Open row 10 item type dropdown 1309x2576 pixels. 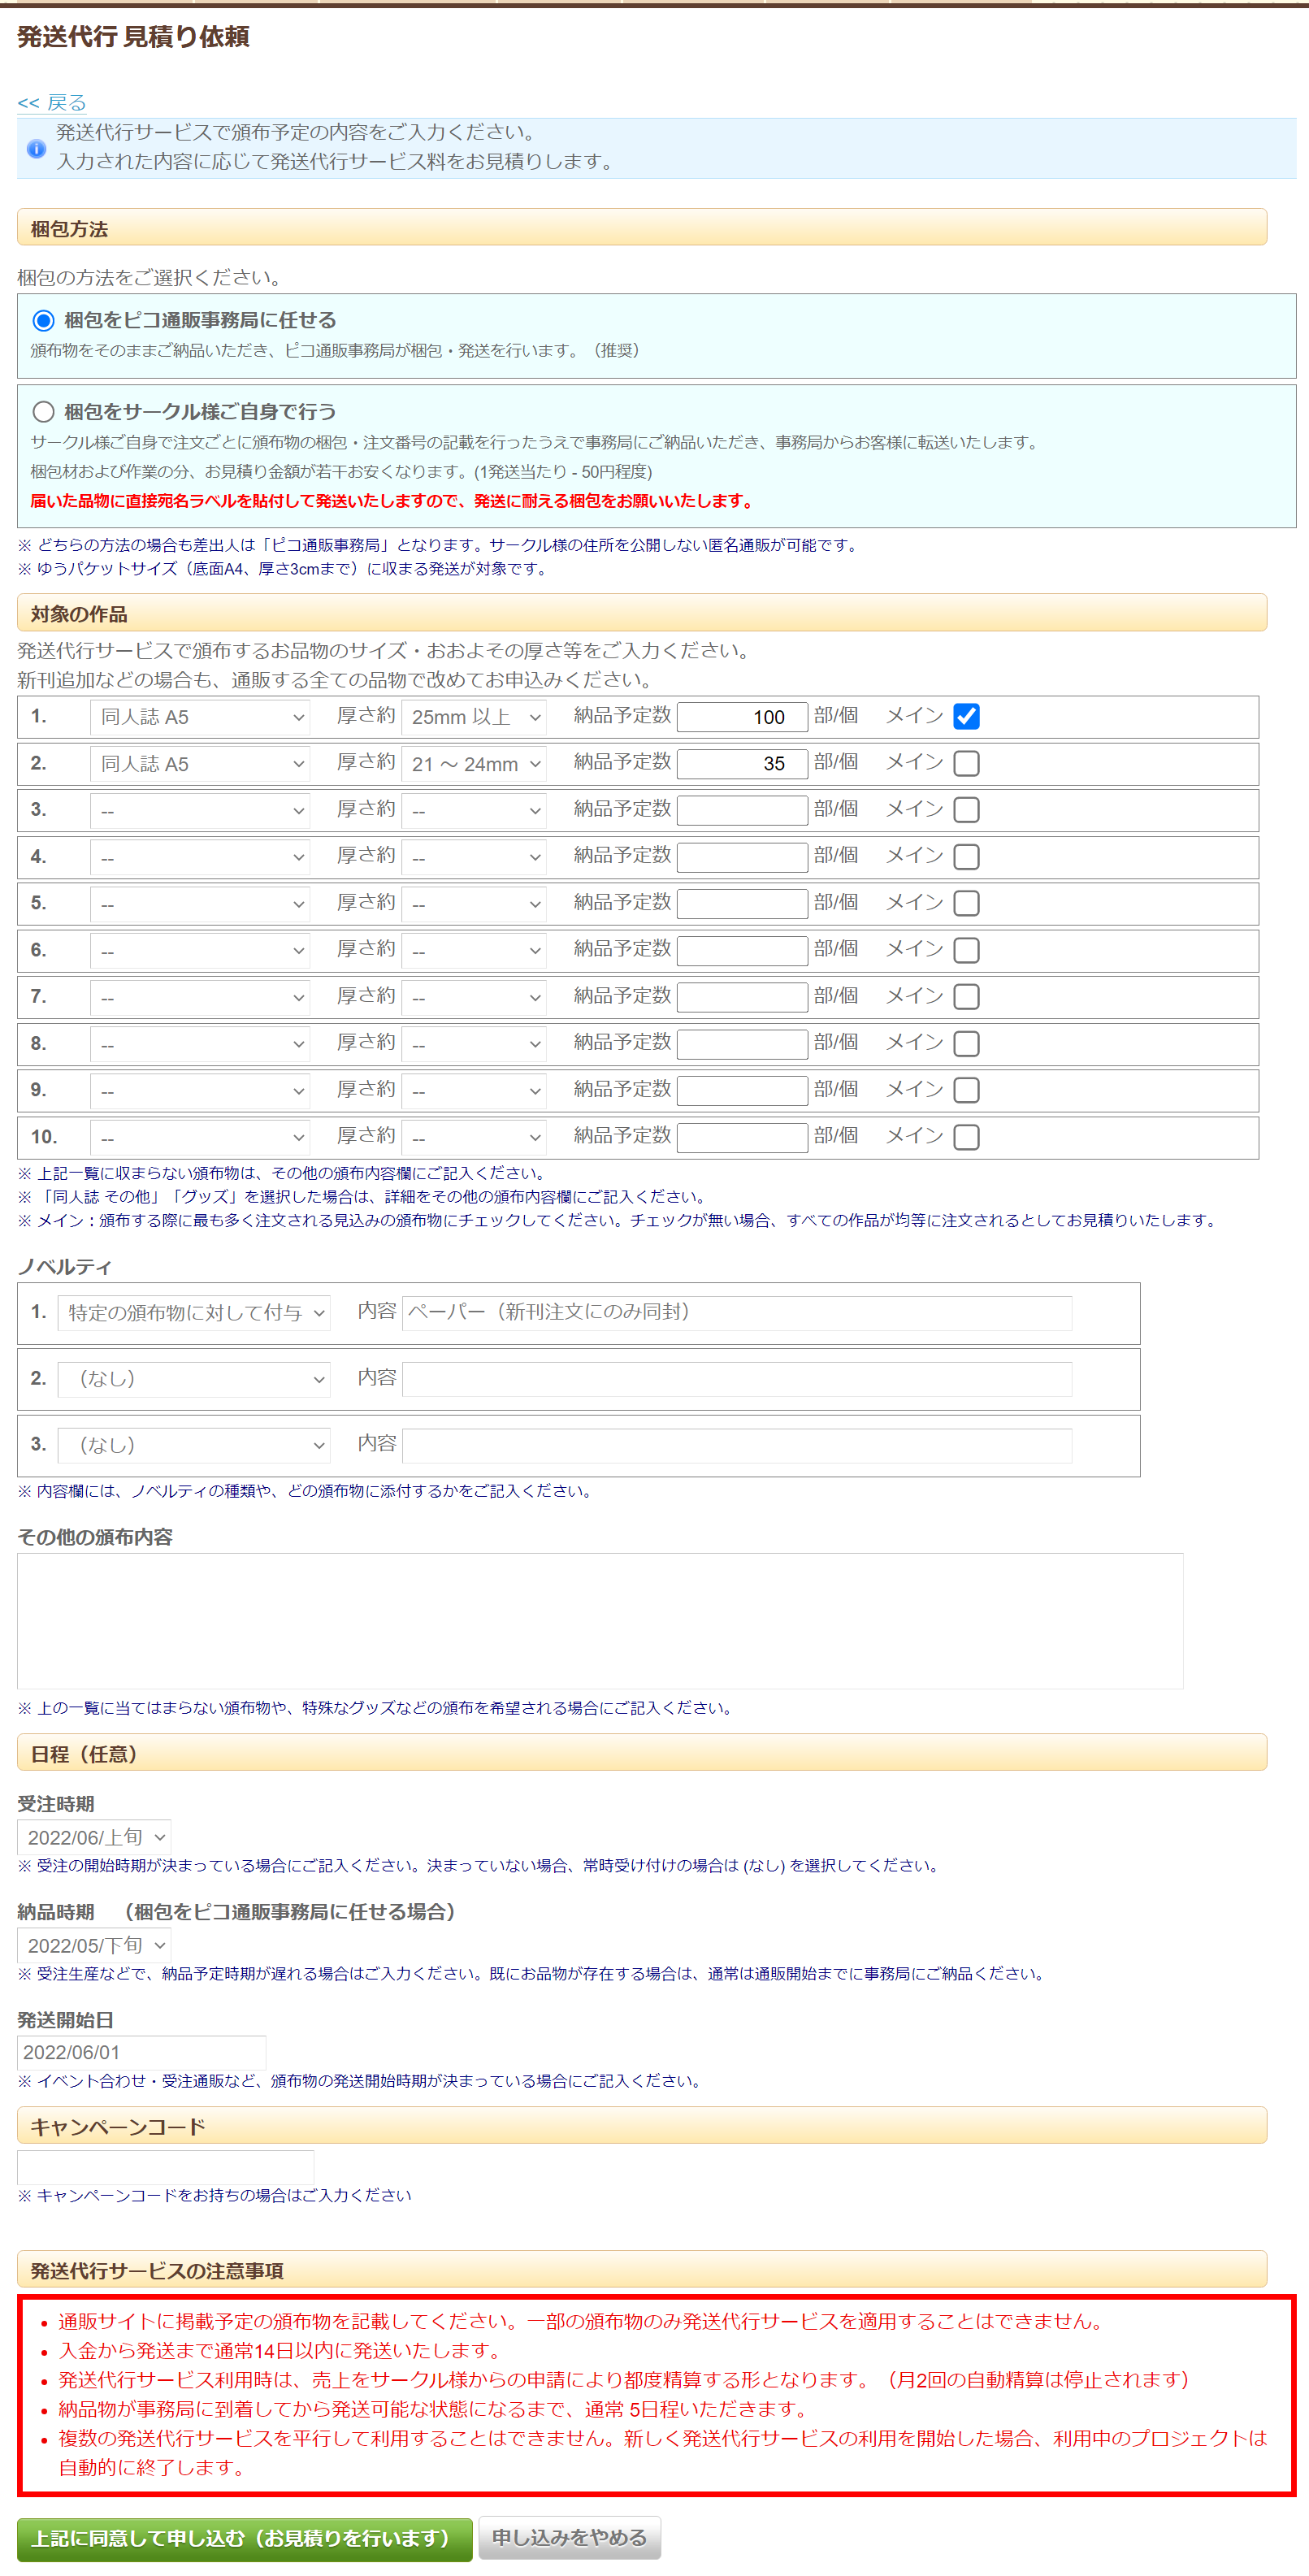200,1137
